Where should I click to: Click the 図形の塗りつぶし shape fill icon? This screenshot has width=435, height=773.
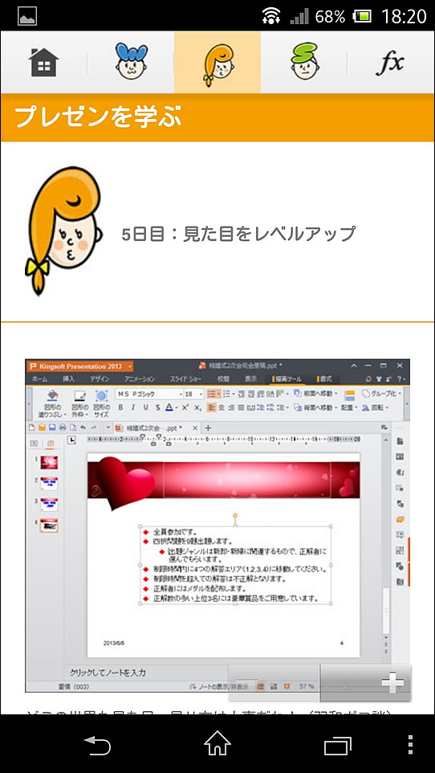[53, 396]
